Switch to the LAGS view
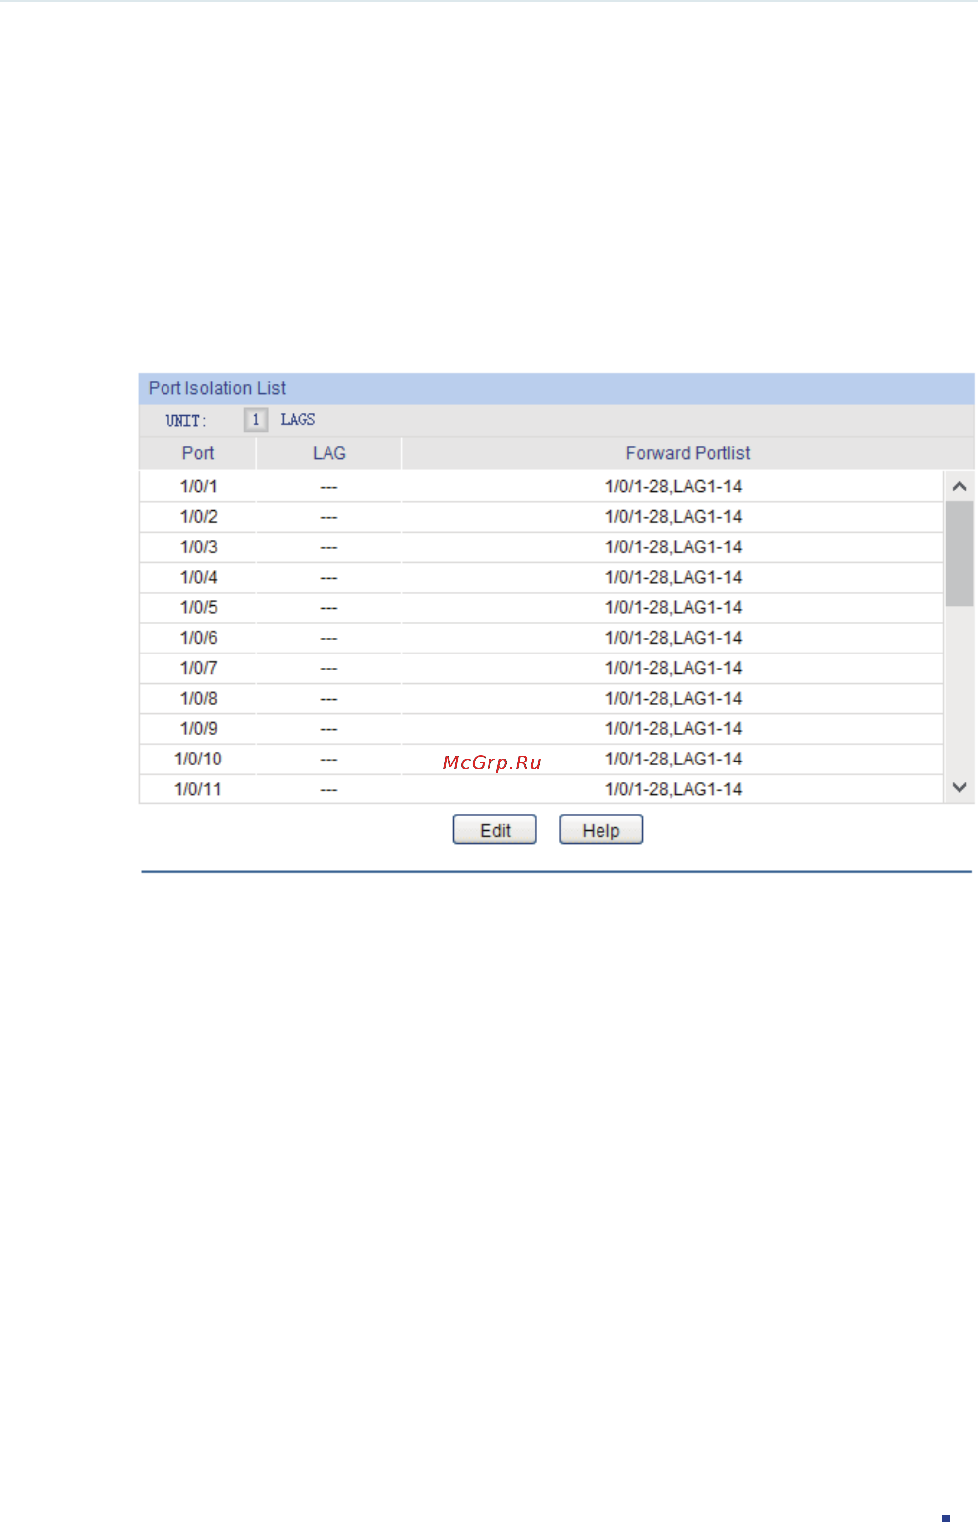978x1524 pixels. (298, 419)
